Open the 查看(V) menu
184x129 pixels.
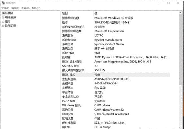pyautogui.click(x=25, y=8)
